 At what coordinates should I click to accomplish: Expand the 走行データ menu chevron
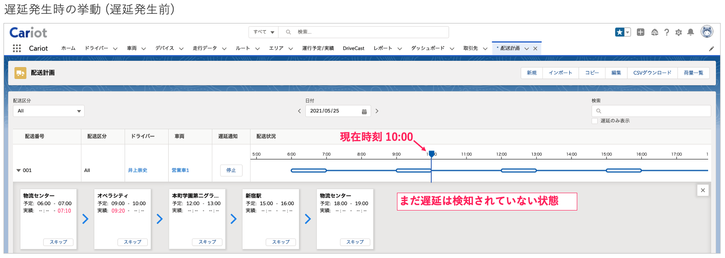pos(224,49)
